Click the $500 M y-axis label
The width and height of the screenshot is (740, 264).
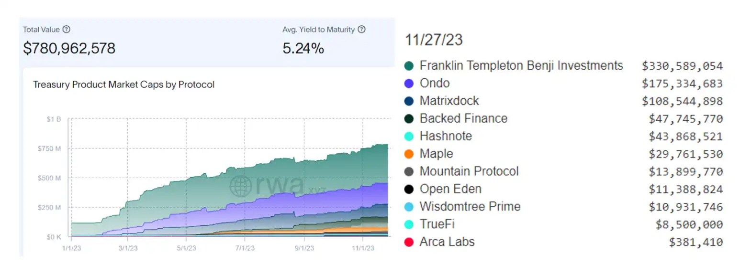49,178
